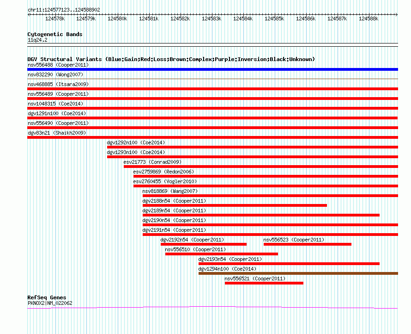Open dgv2193n54 (Cooper2011) variant label
Image resolution: width=411 pixels, height=334 pixels.
pos(230,259)
